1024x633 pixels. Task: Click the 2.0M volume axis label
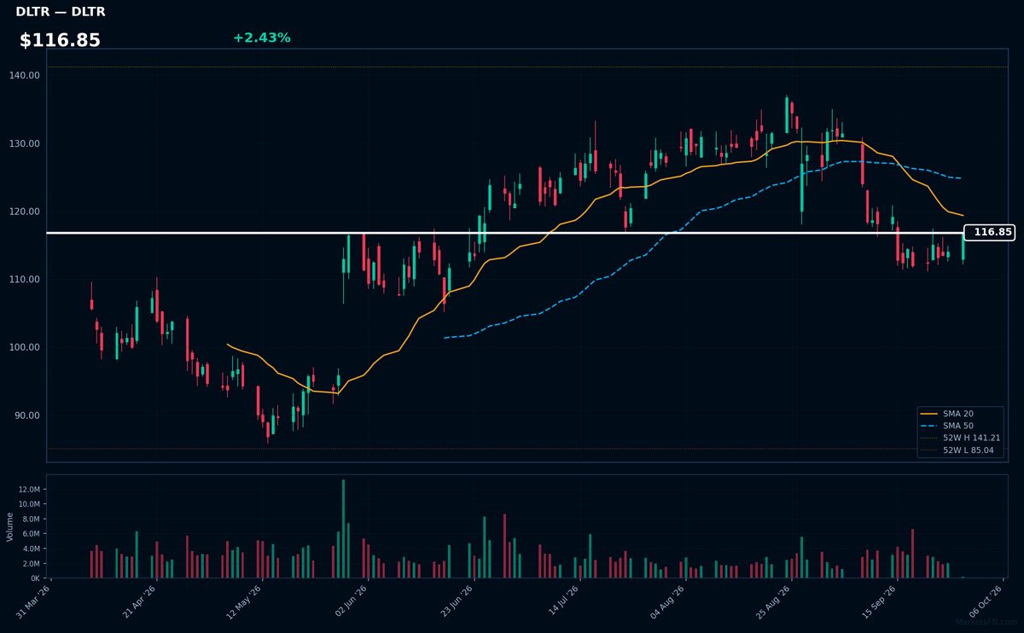pyautogui.click(x=30, y=564)
